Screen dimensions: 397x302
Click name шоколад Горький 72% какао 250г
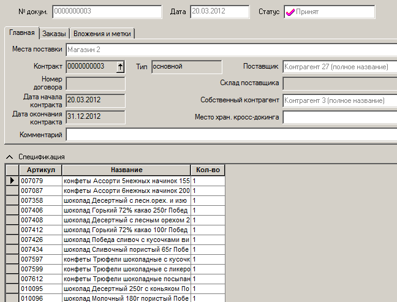(126, 210)
